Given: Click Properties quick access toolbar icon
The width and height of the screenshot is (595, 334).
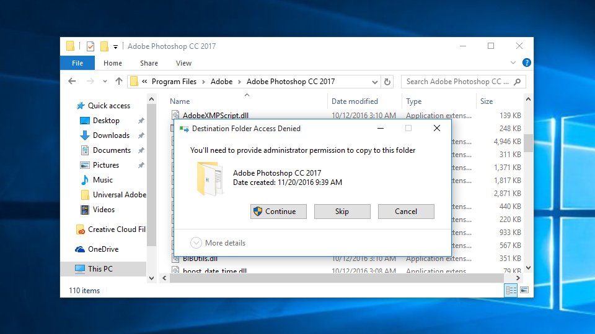Looking at the screenshot, I should [90, 46].
